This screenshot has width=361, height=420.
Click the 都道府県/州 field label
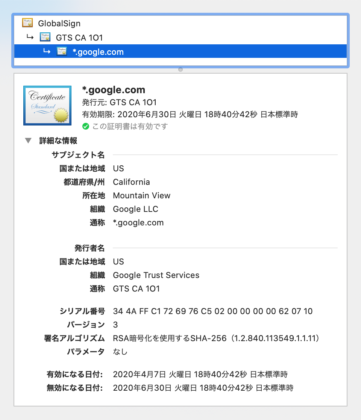click(x=84, y=182)
